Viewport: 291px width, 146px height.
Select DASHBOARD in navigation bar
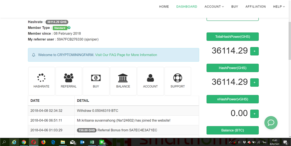[x=187, y=6]
